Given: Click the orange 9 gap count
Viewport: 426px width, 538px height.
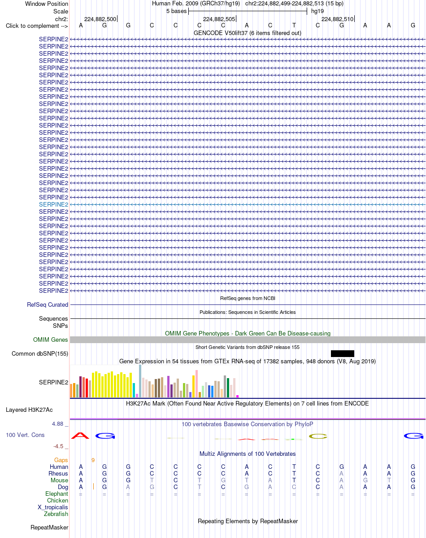Looking at the screenshot, I should tap(93, 460).
